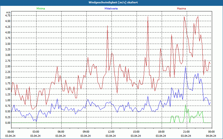The image size is (223, 139).
Task: Select the 1,00 y-axis value
Action: 8,100
